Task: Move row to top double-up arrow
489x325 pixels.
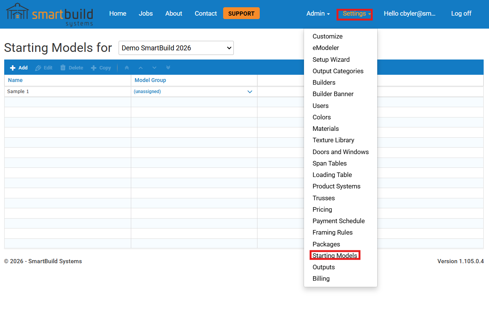Action: click(127, 68)
